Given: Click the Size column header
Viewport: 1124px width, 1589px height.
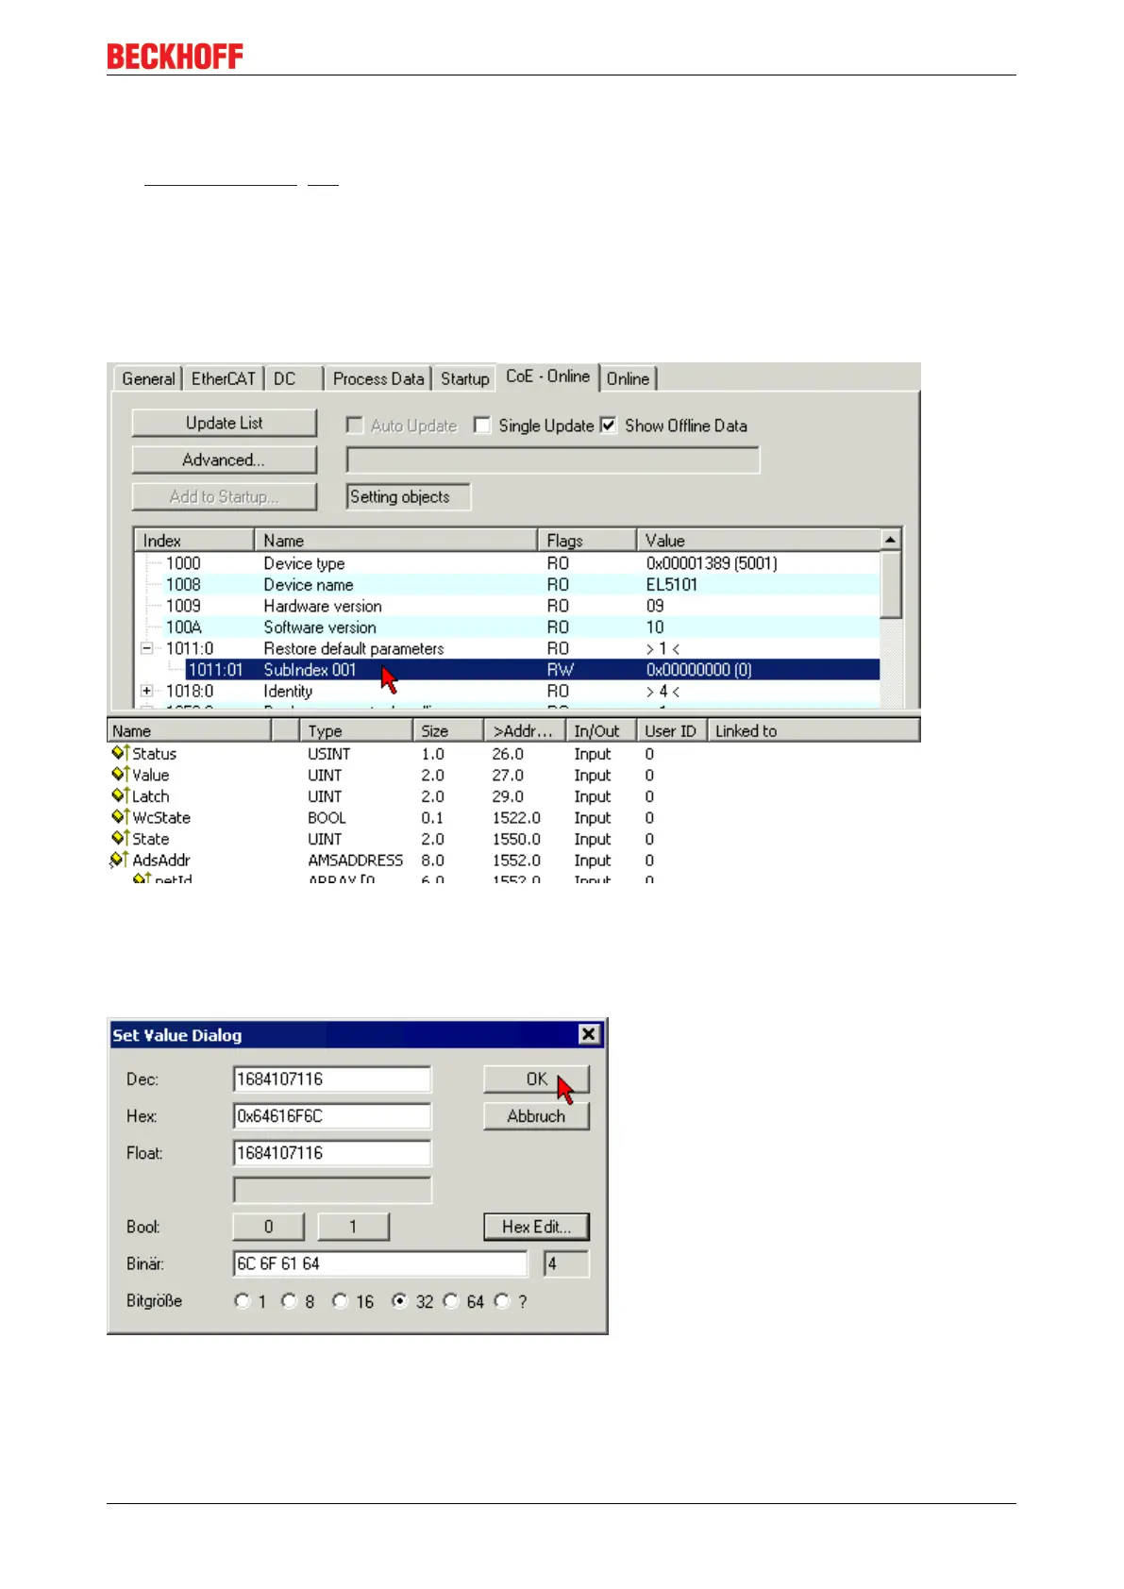Looking at the screenshot, I should [448, 731].
